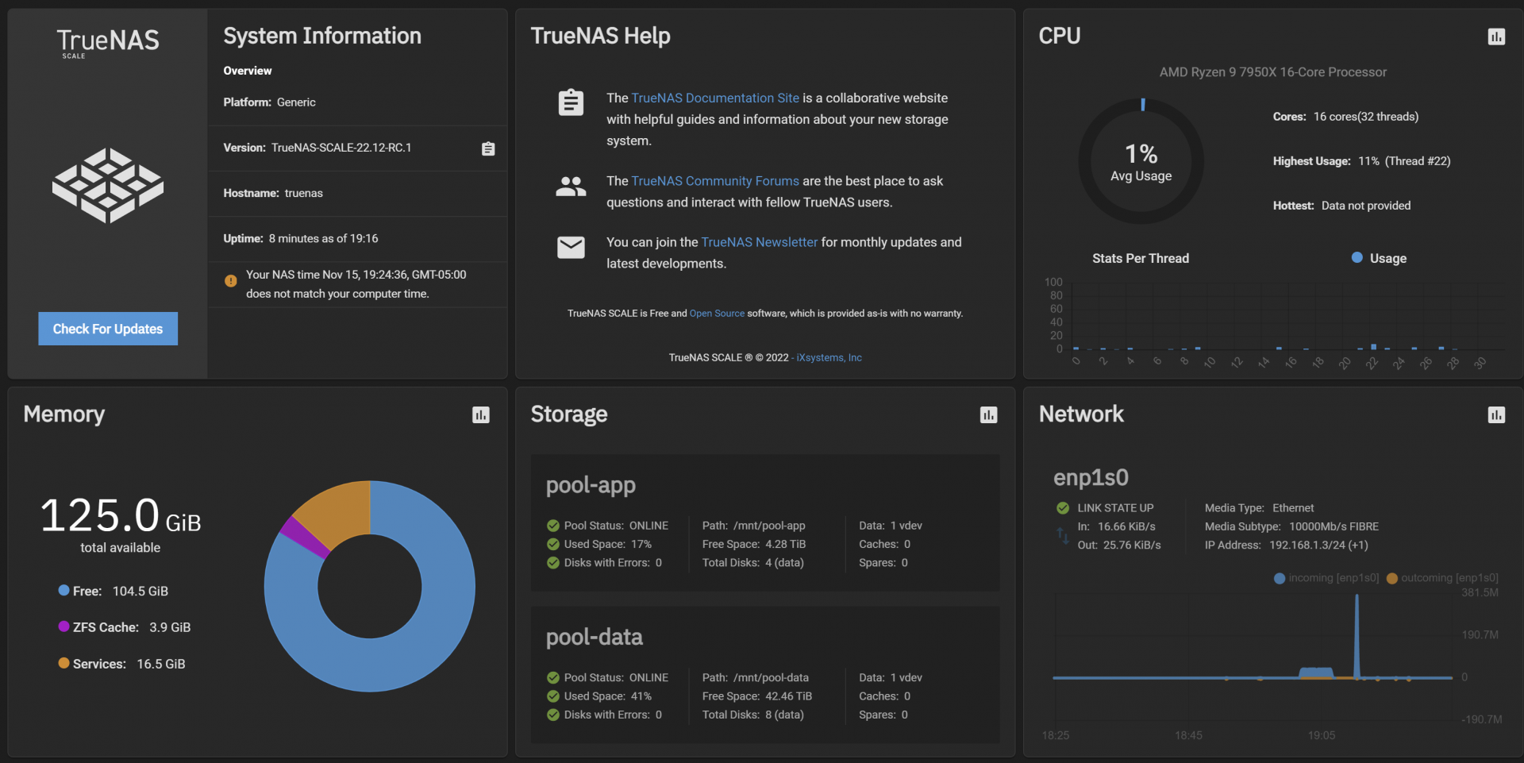Click Highest Usage 11% Thread #22 entry
Screen dimensions: 1524x763
point(1362,161)
